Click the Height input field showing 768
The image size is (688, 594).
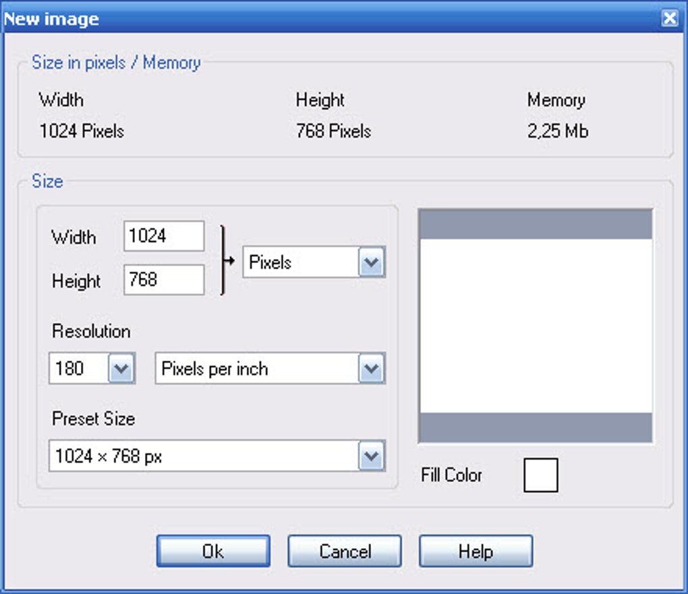click(164, 279)
